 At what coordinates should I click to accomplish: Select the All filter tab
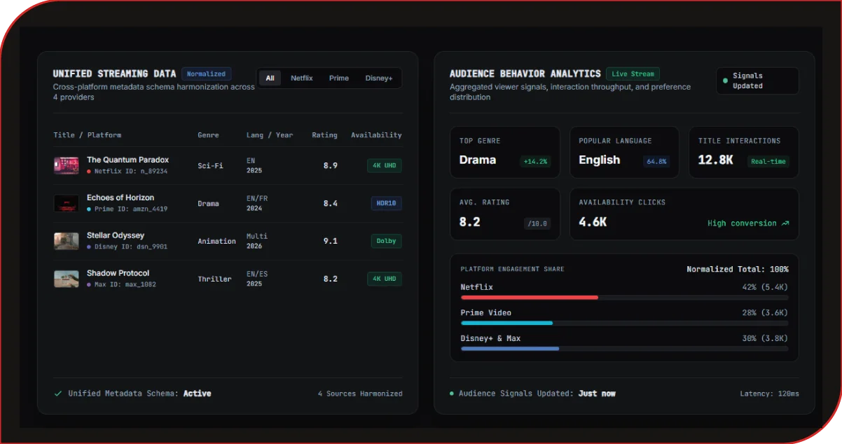[270, 78]
